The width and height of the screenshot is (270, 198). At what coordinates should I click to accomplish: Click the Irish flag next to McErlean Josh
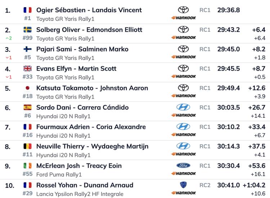tap(27, 166)
